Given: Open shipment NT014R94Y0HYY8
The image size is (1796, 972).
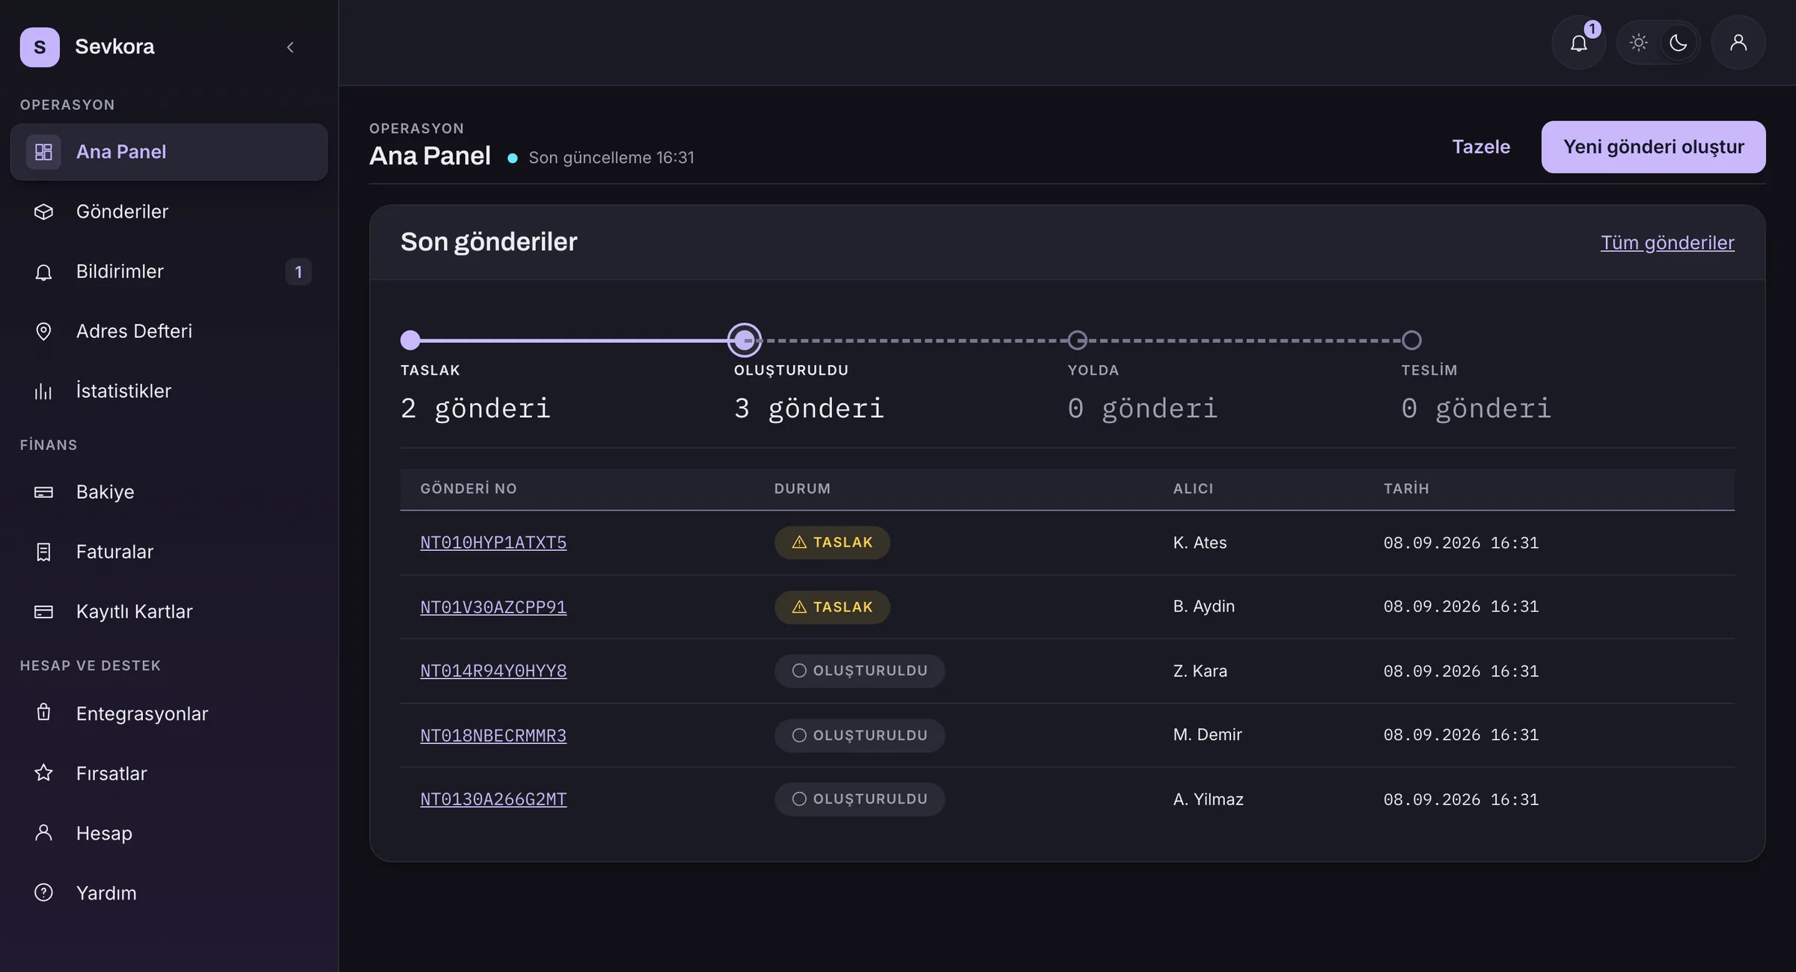Looking at the screenshot, I should 493,671.
